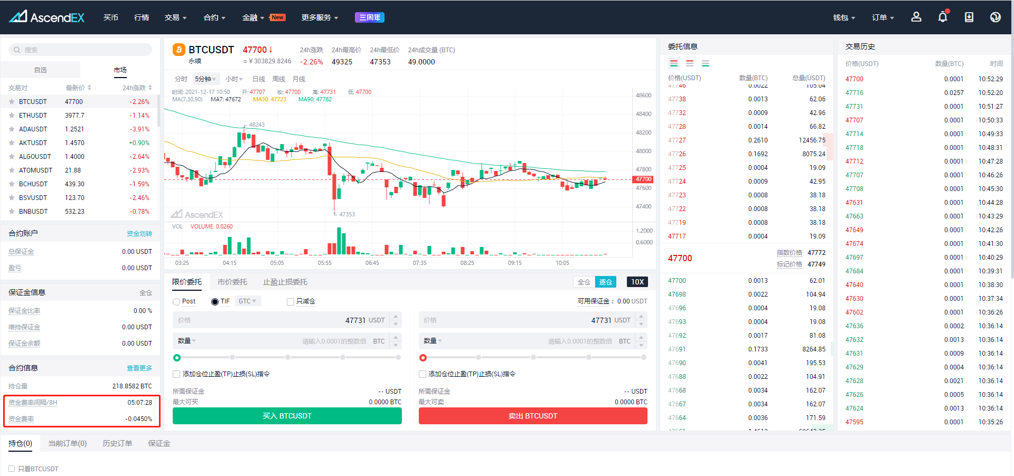This screenshot has height=476, width=1014.
Task: Open the GTC time-in-force dropdown
Action: (x=247, y=301)
